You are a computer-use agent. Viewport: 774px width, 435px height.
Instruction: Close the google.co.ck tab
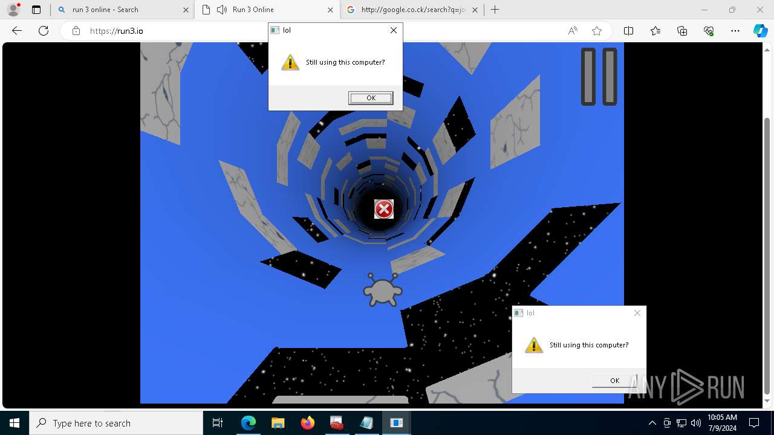click(x=475, y=10)
